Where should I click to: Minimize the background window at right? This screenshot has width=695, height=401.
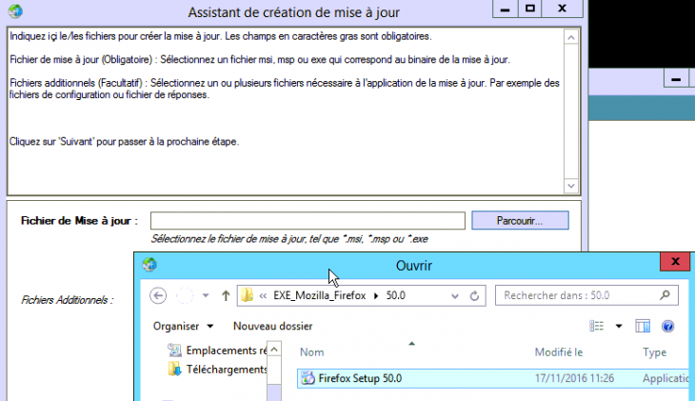point(676,79)
